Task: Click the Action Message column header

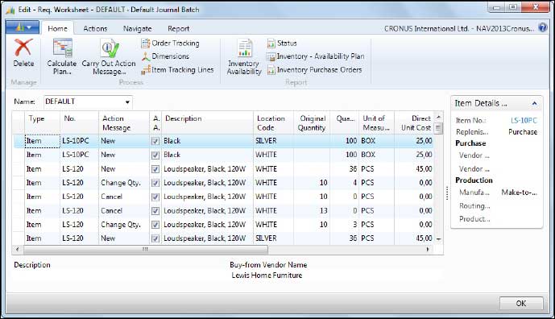Action: [123, 123]
